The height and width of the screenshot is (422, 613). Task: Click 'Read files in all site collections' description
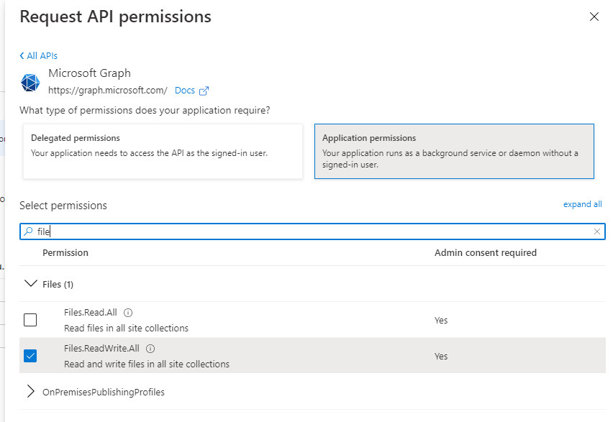(127, 329)
